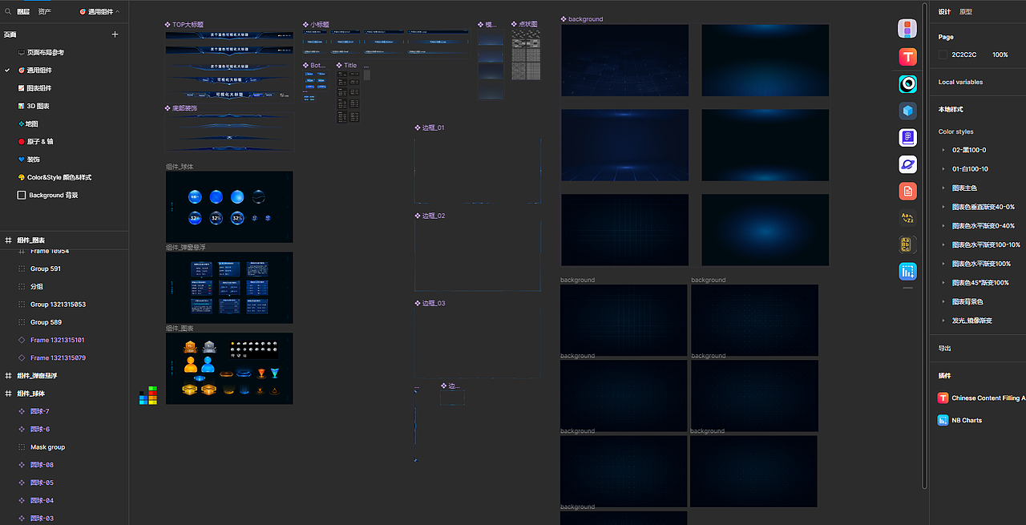Open the red T plugin icon in the dock
The image size is (1026, 525).
(x=907, y=57)
